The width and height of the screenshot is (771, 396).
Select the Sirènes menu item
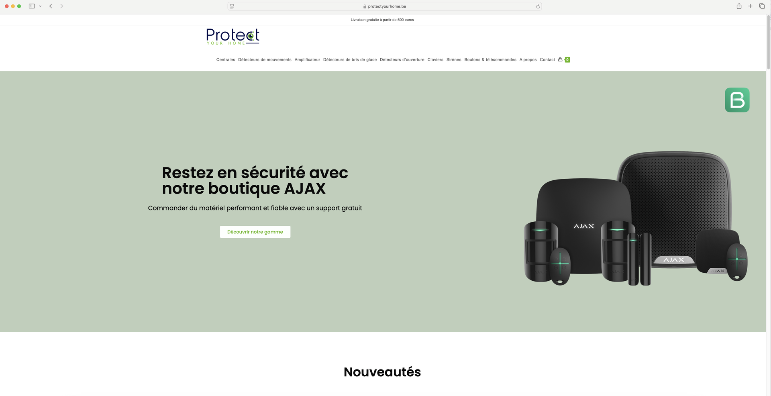coord(454,59)
